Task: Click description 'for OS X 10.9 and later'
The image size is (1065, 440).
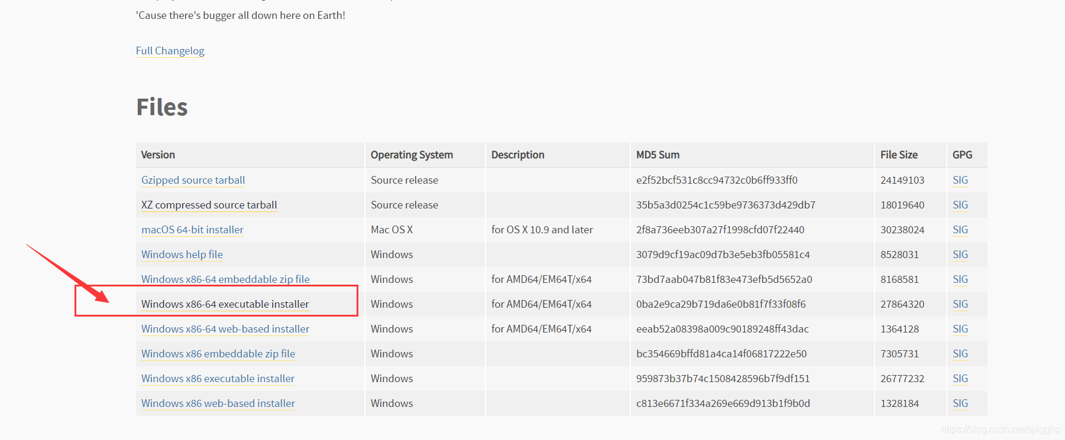Action: click(x=542, y=230)
